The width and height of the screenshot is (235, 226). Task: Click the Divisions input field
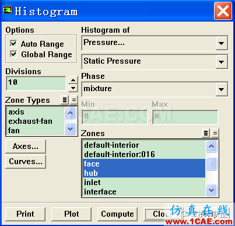(36, 84)
